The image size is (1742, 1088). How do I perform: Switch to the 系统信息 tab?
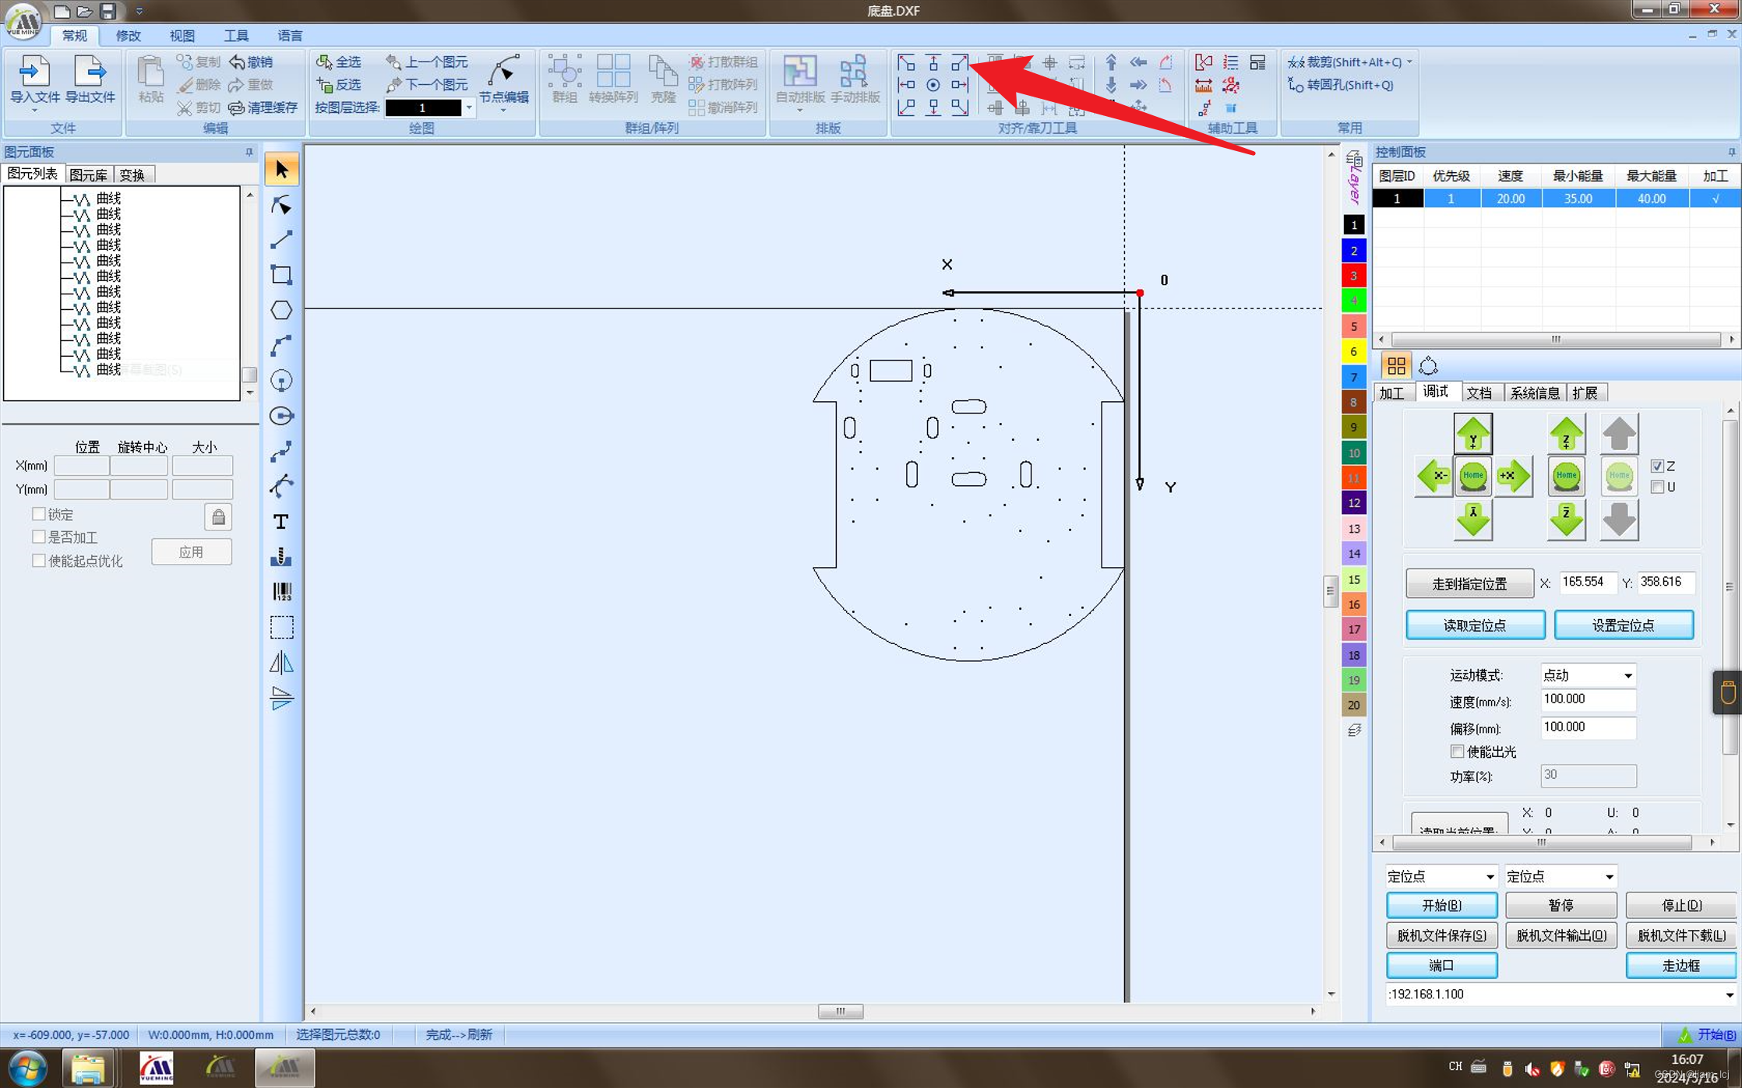tap(1534, 393)
